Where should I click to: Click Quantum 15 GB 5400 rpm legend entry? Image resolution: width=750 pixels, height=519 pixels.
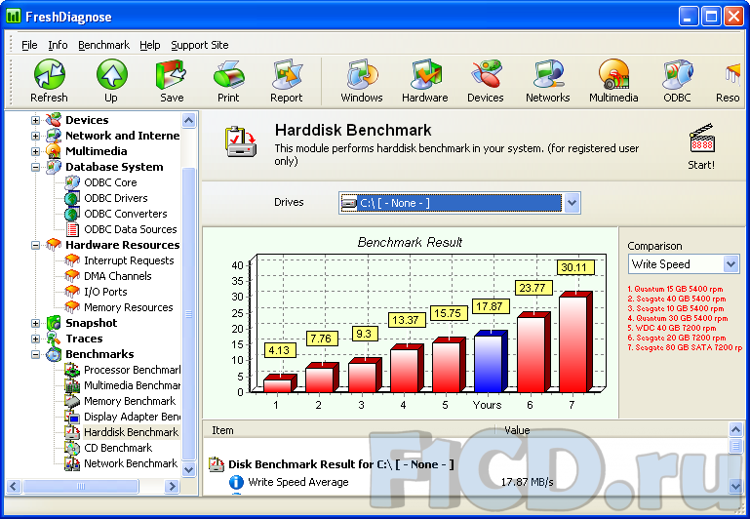675,289
